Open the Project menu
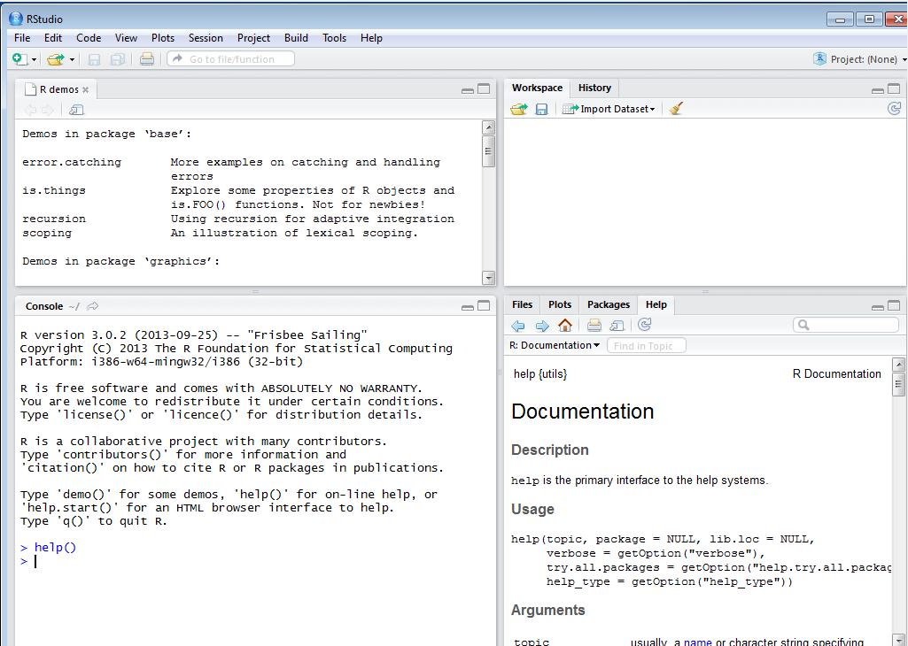The height and width of the screenshot is (646, 908). pos(253,37)
